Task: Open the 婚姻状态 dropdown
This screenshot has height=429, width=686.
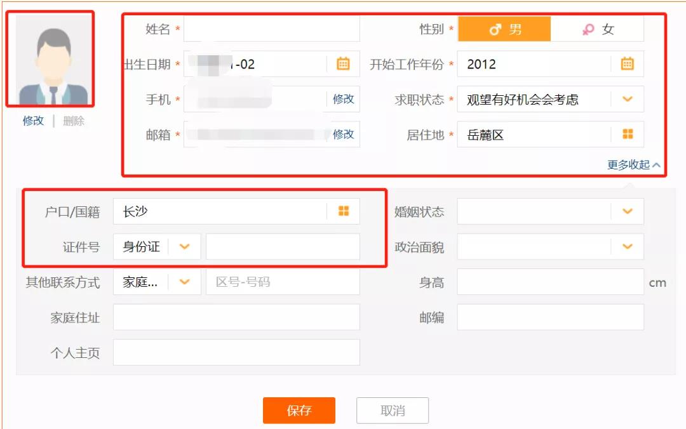Action: coord(628,211)
